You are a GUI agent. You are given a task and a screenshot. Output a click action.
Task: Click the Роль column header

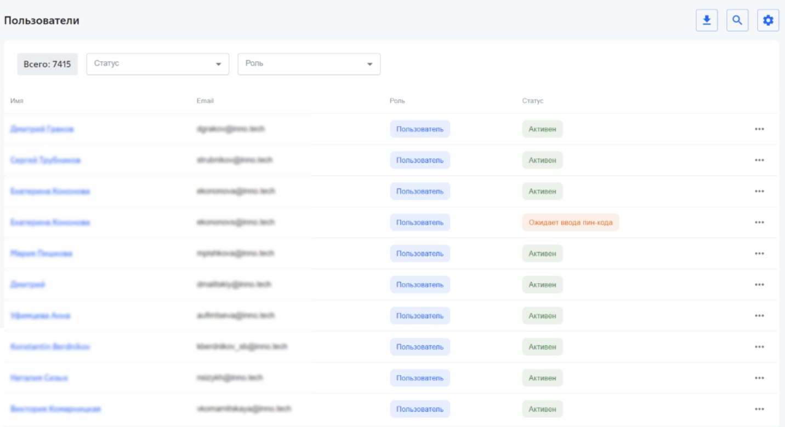397,101
